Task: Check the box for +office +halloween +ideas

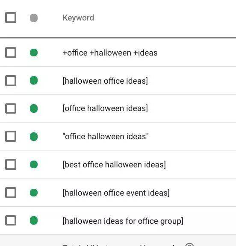Action: tap(11, 53)
